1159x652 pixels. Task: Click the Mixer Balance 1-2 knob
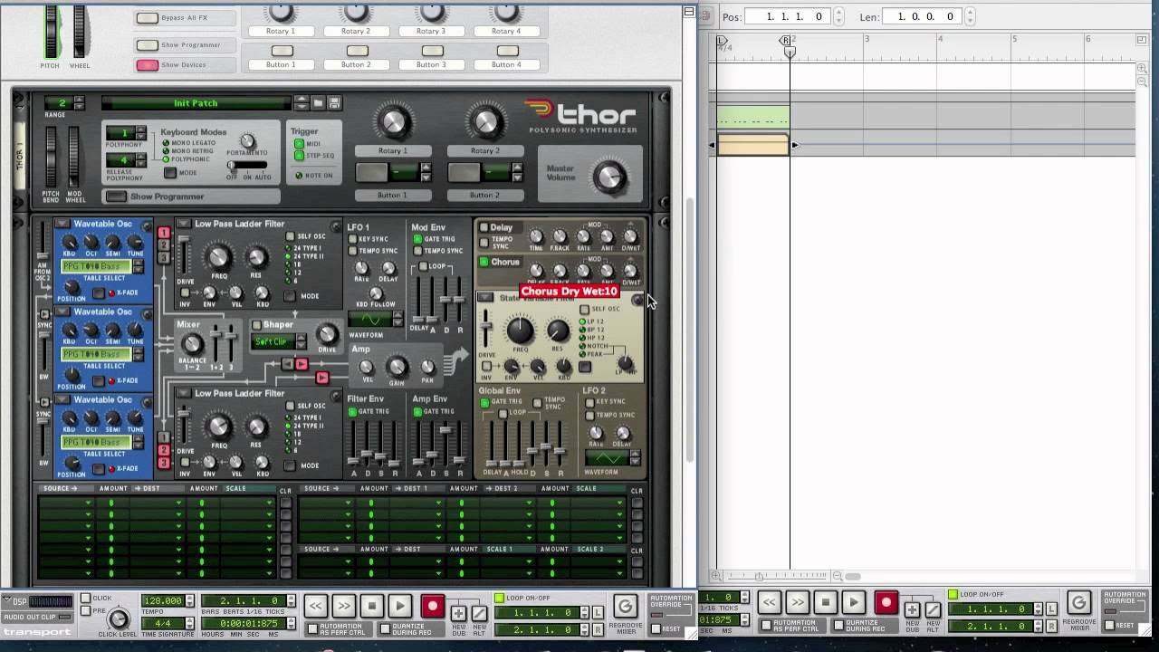tap(192, 344)
